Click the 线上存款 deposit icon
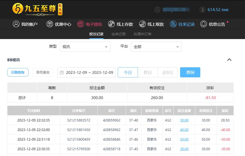Viewport: 245px width, 156px height. [111, 24]
